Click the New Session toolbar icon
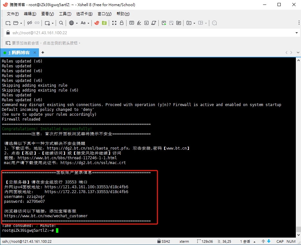This screenshot has width=301, height=245. click(x=8, y=23)
